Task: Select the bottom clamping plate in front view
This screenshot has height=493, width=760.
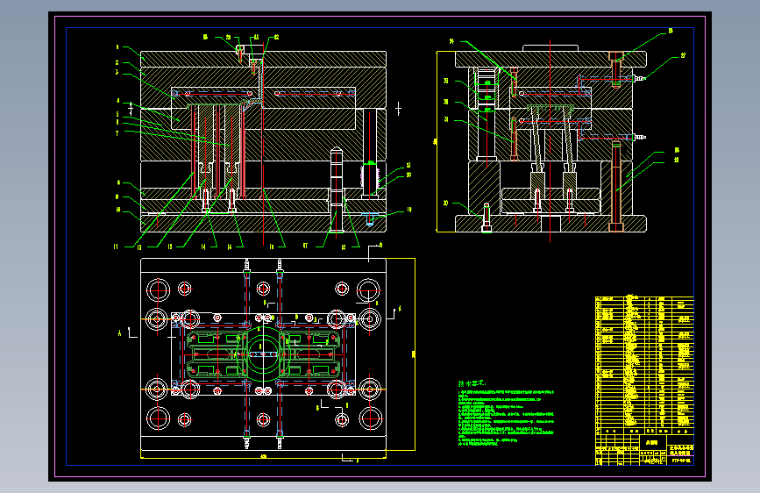Action: 263,223
